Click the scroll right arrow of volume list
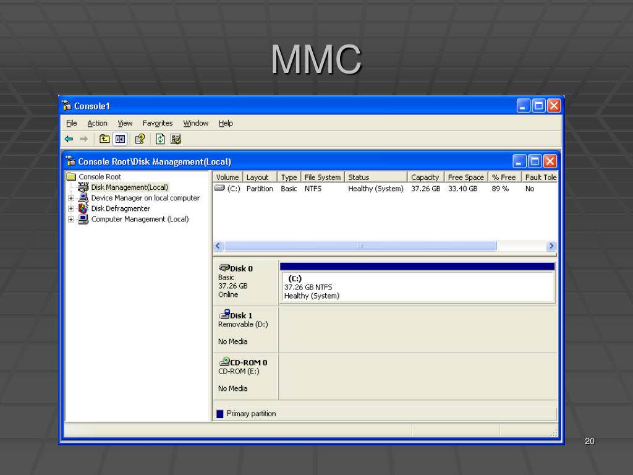The height and width of the screenshot is (475, 633). (x=551, y=246)
